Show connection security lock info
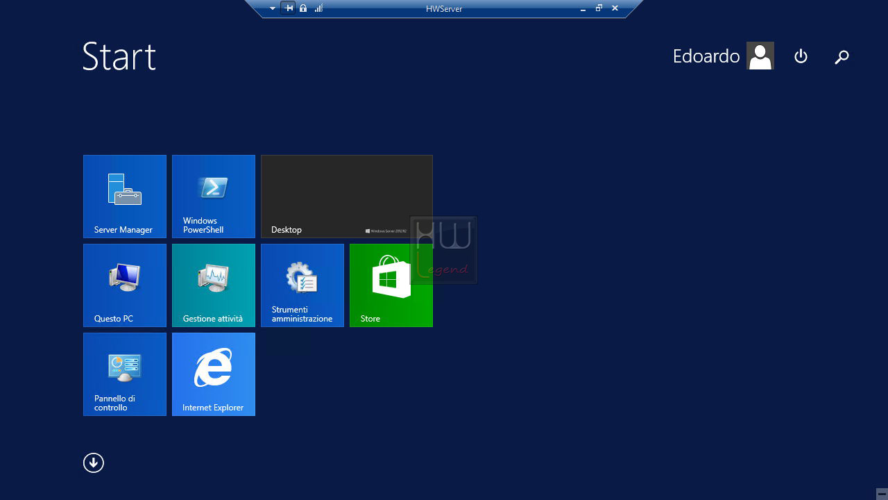Viewport: 888px width, 500px height. [303, 8]
